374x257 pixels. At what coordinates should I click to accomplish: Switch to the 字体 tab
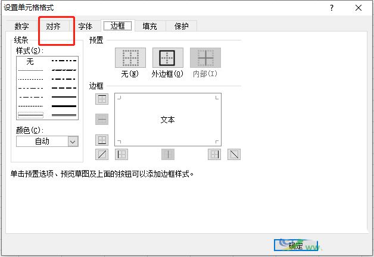tap(85, 26)
